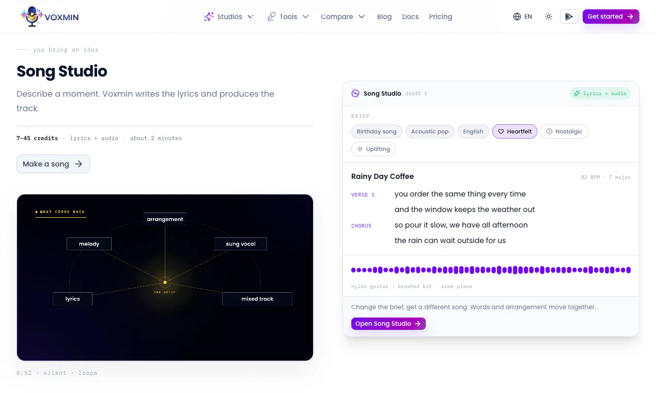Select the Nostalgic mood chip
Screen dimensions: 656x393
[565, 131]
